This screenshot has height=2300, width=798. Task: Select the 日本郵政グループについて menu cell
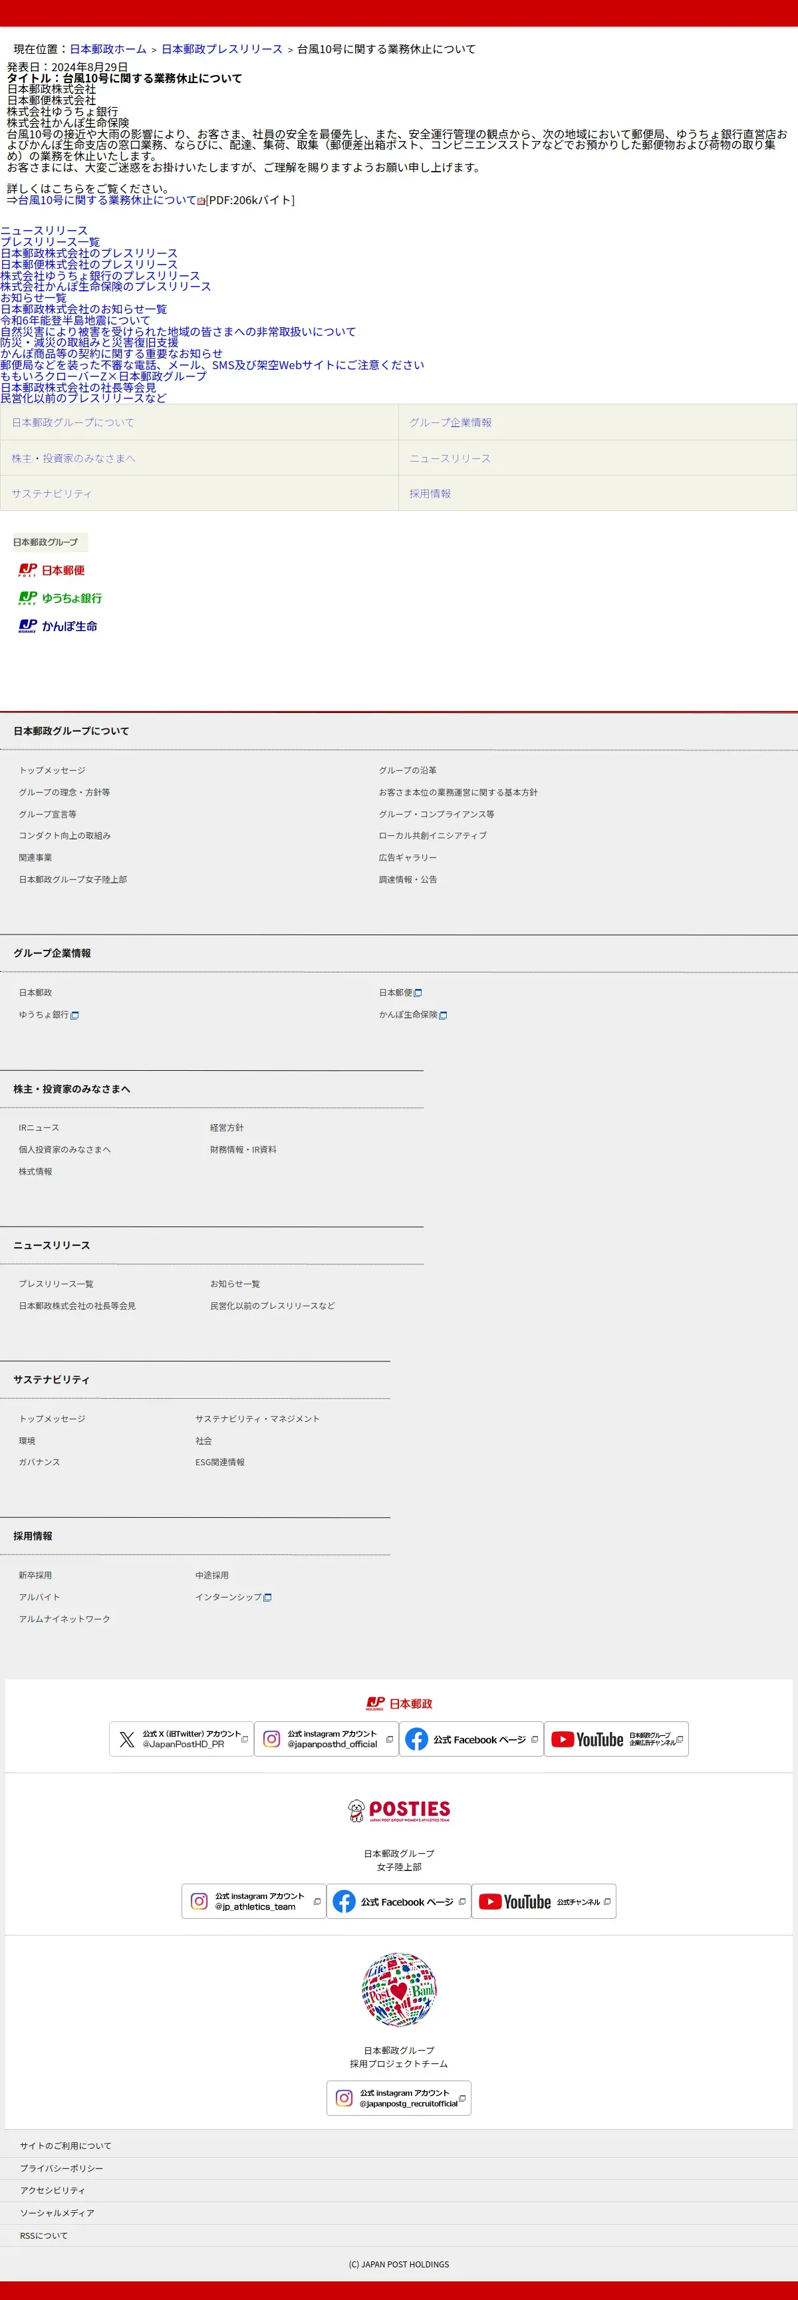[x=199, y=422]
